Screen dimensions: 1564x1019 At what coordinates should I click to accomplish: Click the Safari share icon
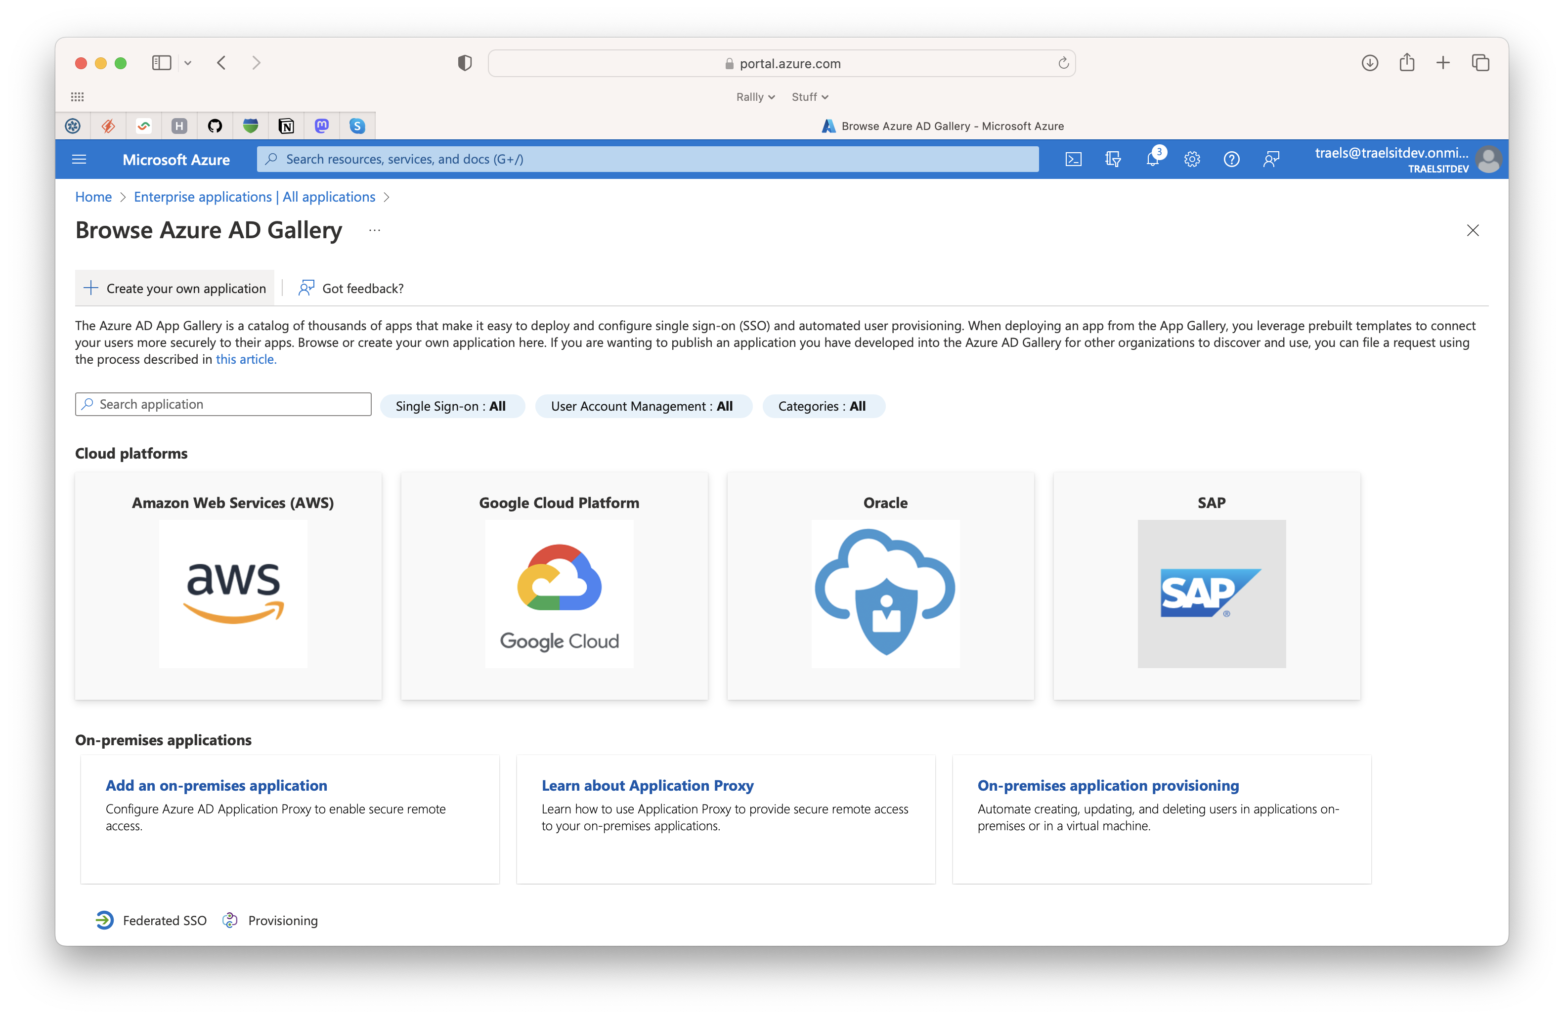pyautogui.click(x=1406, y=62)
